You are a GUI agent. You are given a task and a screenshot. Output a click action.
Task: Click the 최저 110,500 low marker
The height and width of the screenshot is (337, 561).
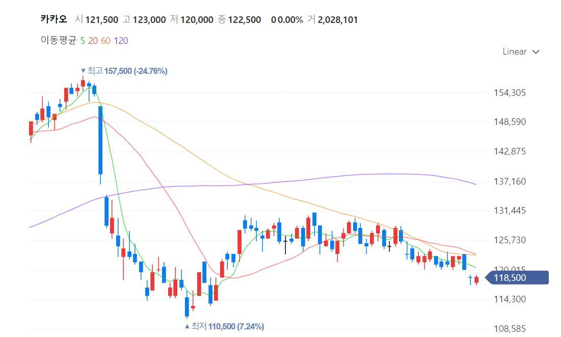pos(224,326)
